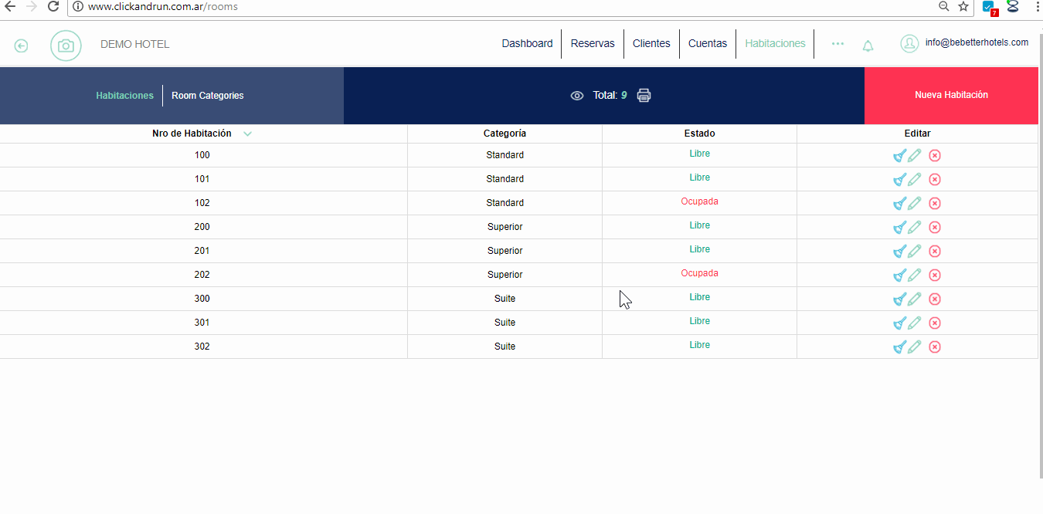Switch to the Habitaciones sub-tab
1043x514 pixels.
(x=124, y=96)
